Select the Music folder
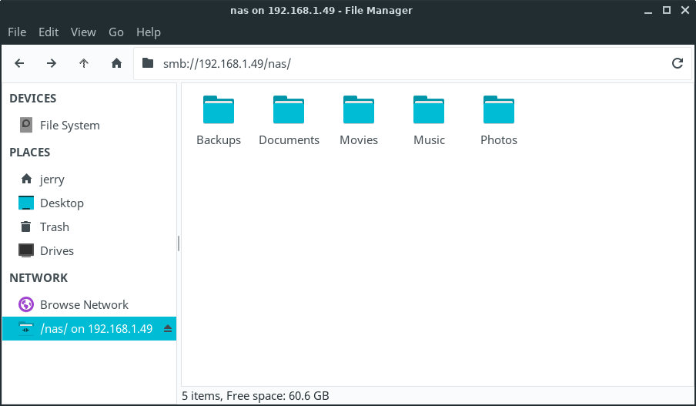The height and width of the screenshot is (406, 696). 429,111
